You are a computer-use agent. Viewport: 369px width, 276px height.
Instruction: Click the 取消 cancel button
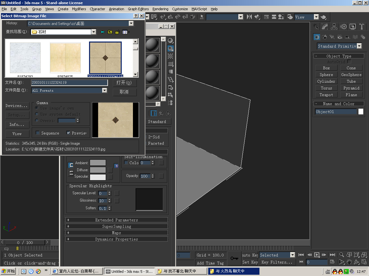(x=124, y=92)
